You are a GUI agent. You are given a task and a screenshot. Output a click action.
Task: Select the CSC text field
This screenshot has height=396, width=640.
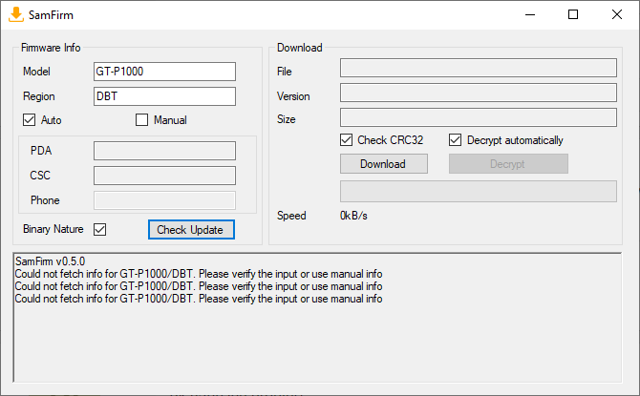(164, 176)
